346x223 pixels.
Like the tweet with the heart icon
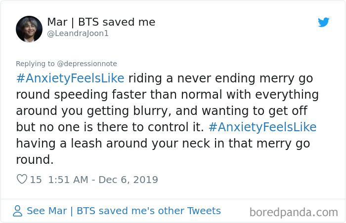click(22, 180)
